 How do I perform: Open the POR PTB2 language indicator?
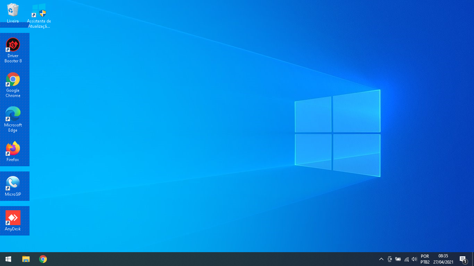[425, 259]
